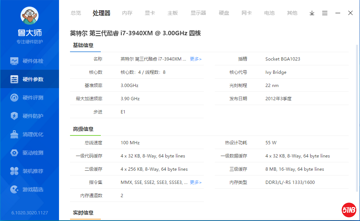Click the red 51NB floating badge
This screenshot has width=360, height=221.
point(349,210)
